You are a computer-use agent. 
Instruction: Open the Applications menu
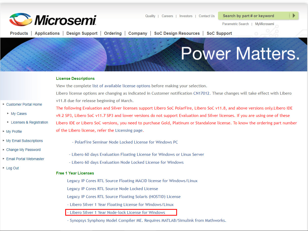coord(47,33)
